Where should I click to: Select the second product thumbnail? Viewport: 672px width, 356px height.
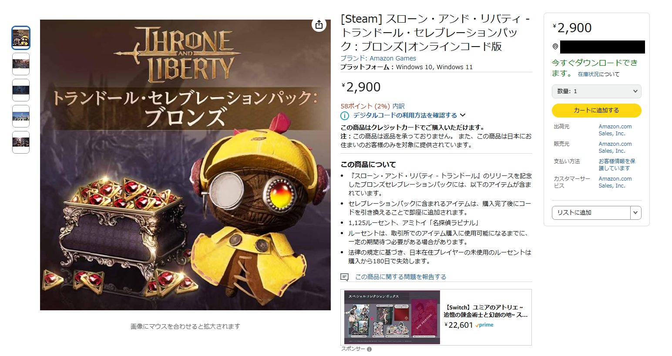21,64
